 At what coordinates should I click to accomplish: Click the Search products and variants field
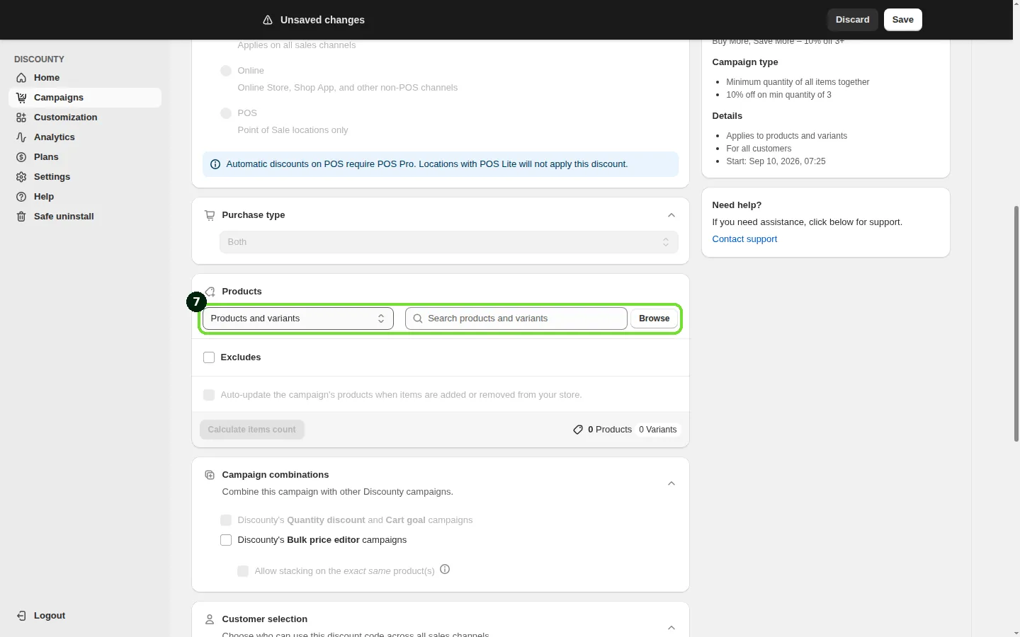pyautogui.click(x=516, y=318)
